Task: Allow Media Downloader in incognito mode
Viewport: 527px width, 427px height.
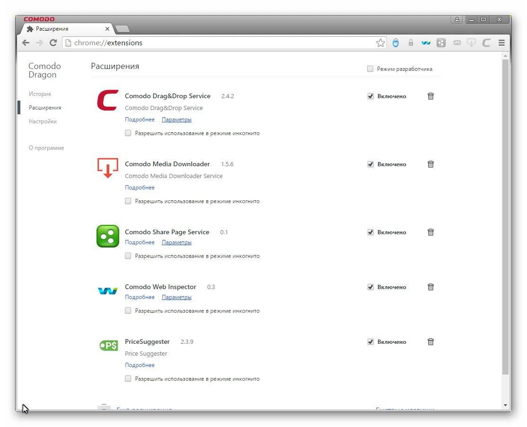Action: tap(128, 201)
